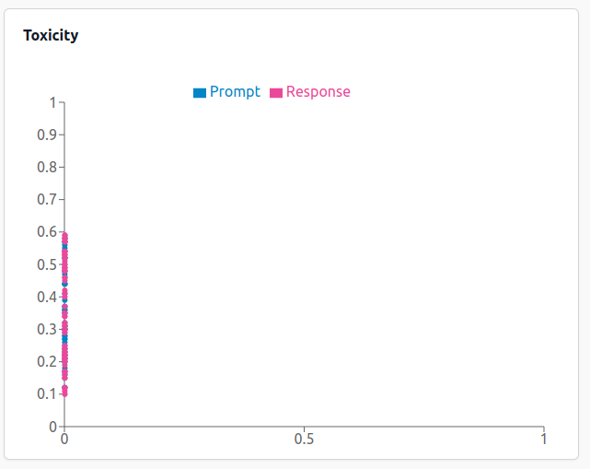The image size is (590, 469).
Task: Click the Toxicity chart title
Action: pyautogui.click(x=51, y=36)
